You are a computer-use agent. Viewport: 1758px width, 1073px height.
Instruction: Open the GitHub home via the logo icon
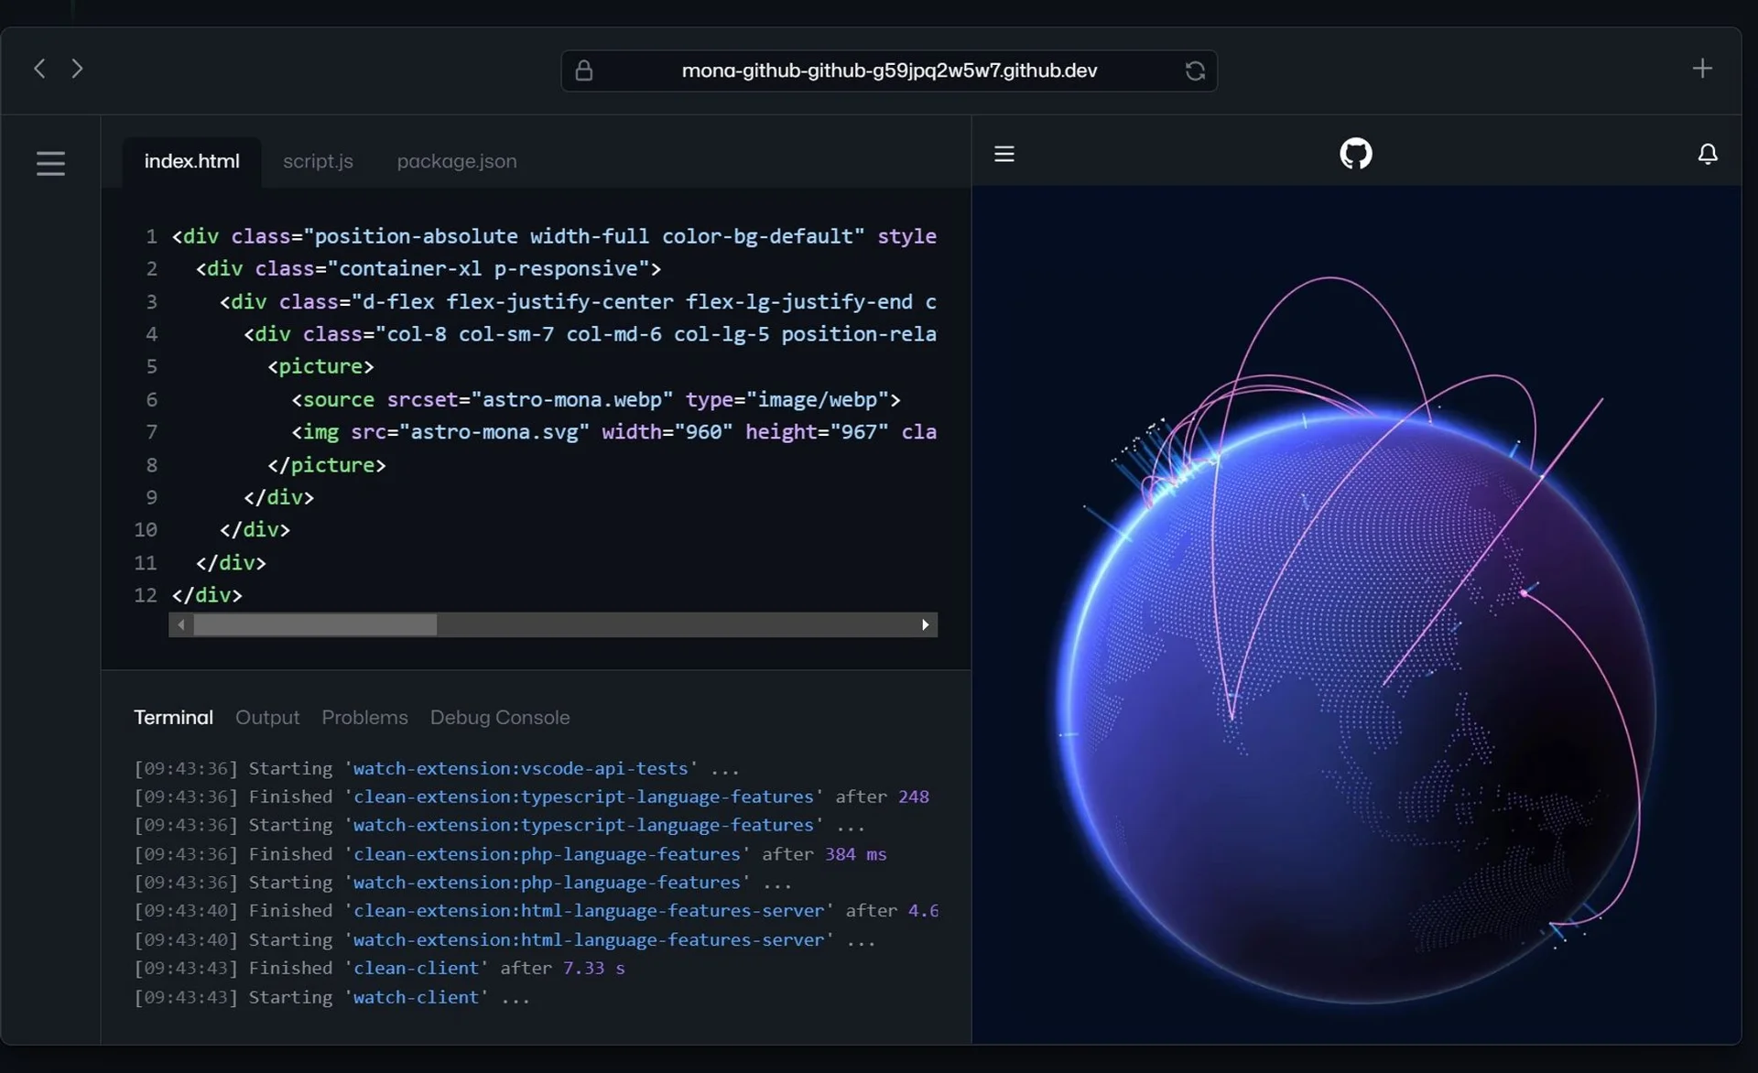point(1355,153)
